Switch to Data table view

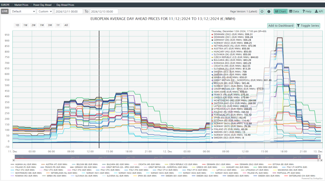(294, 11)
